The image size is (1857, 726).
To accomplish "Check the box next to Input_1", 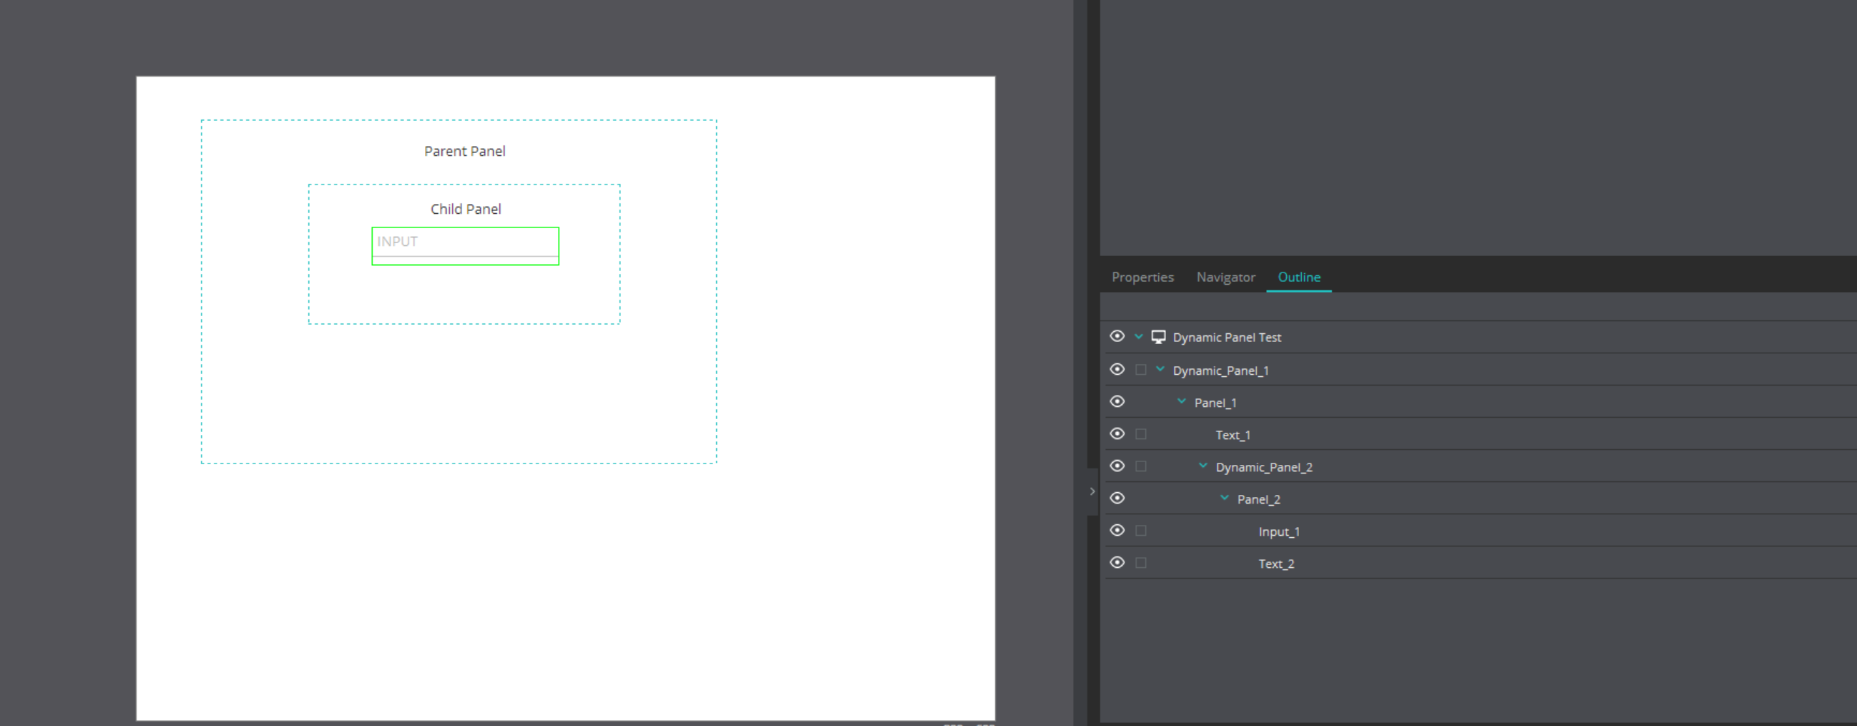I will click(x=1140, y=531).
